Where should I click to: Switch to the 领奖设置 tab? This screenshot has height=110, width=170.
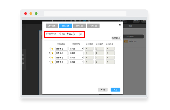(79, 26)
